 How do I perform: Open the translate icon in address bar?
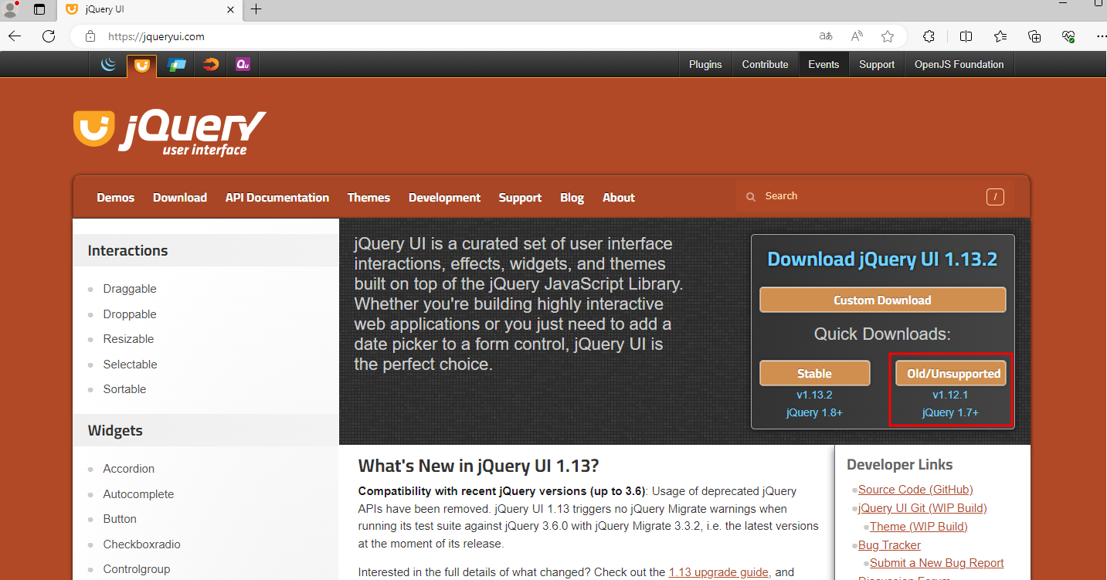[826, 36]
